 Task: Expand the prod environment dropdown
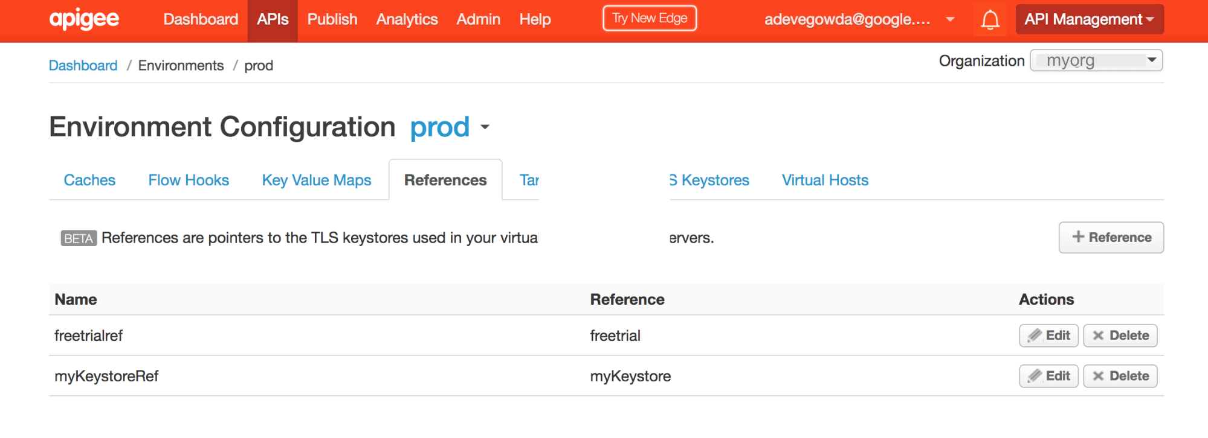coord(485,127)
